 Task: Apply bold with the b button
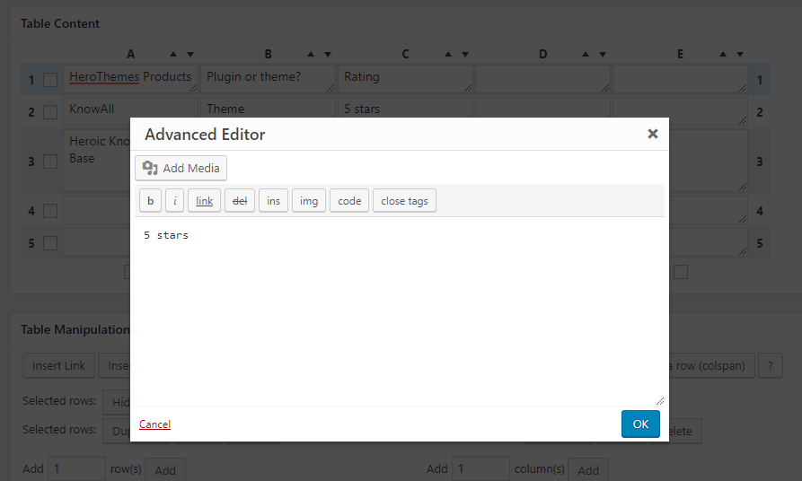coord(150,201)
